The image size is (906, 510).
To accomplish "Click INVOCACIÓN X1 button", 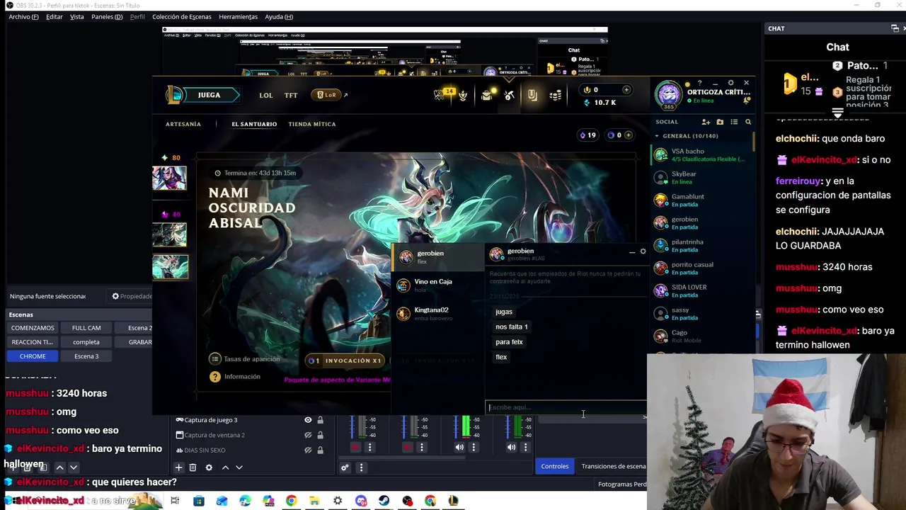I will tap(347, 361).
